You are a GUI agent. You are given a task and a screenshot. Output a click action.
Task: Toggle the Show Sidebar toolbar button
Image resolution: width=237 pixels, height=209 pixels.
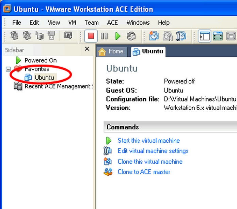[205, 36]
